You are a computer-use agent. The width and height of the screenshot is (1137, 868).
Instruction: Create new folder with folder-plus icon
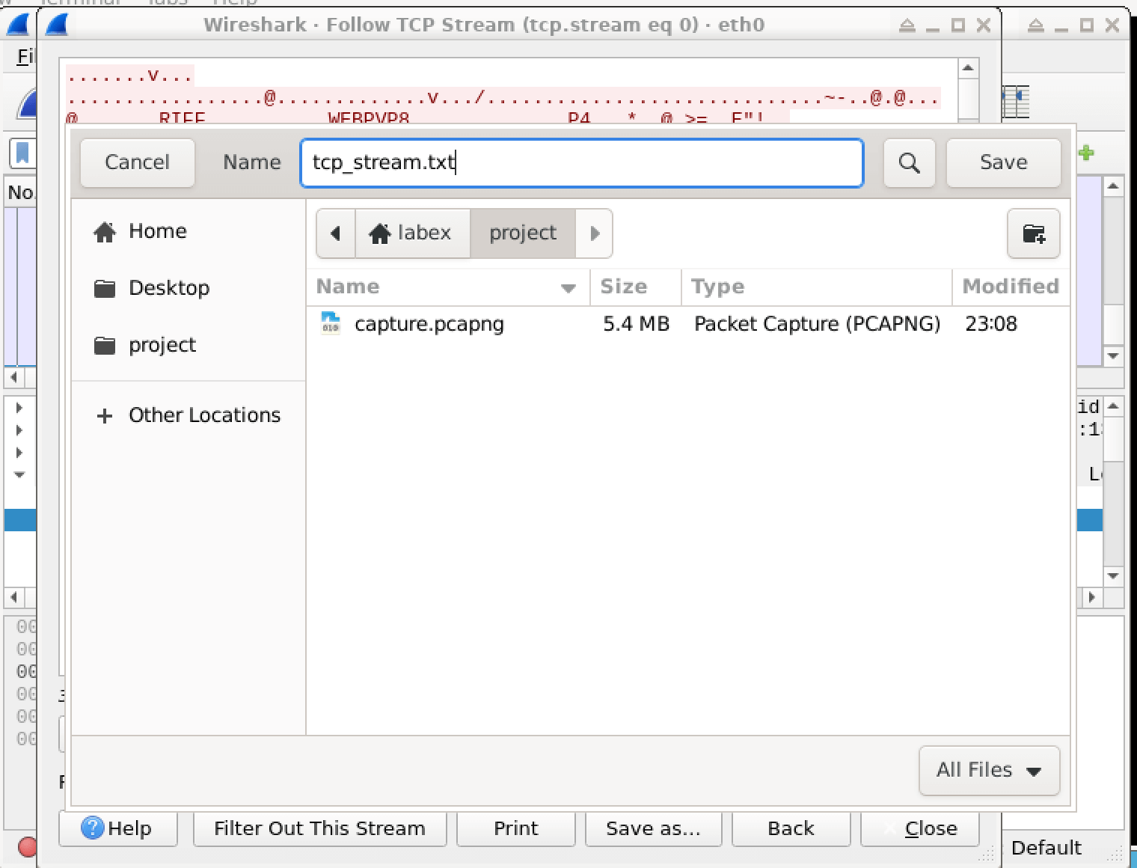coord(1033,233)
